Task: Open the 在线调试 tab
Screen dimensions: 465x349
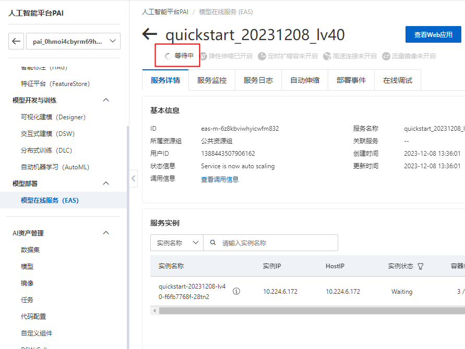Action: pos(398,80)
